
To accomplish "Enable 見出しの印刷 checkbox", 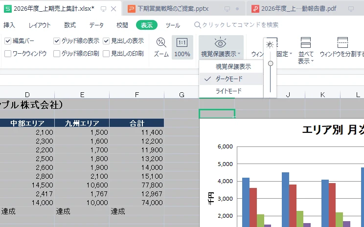I will pos(106,54).
